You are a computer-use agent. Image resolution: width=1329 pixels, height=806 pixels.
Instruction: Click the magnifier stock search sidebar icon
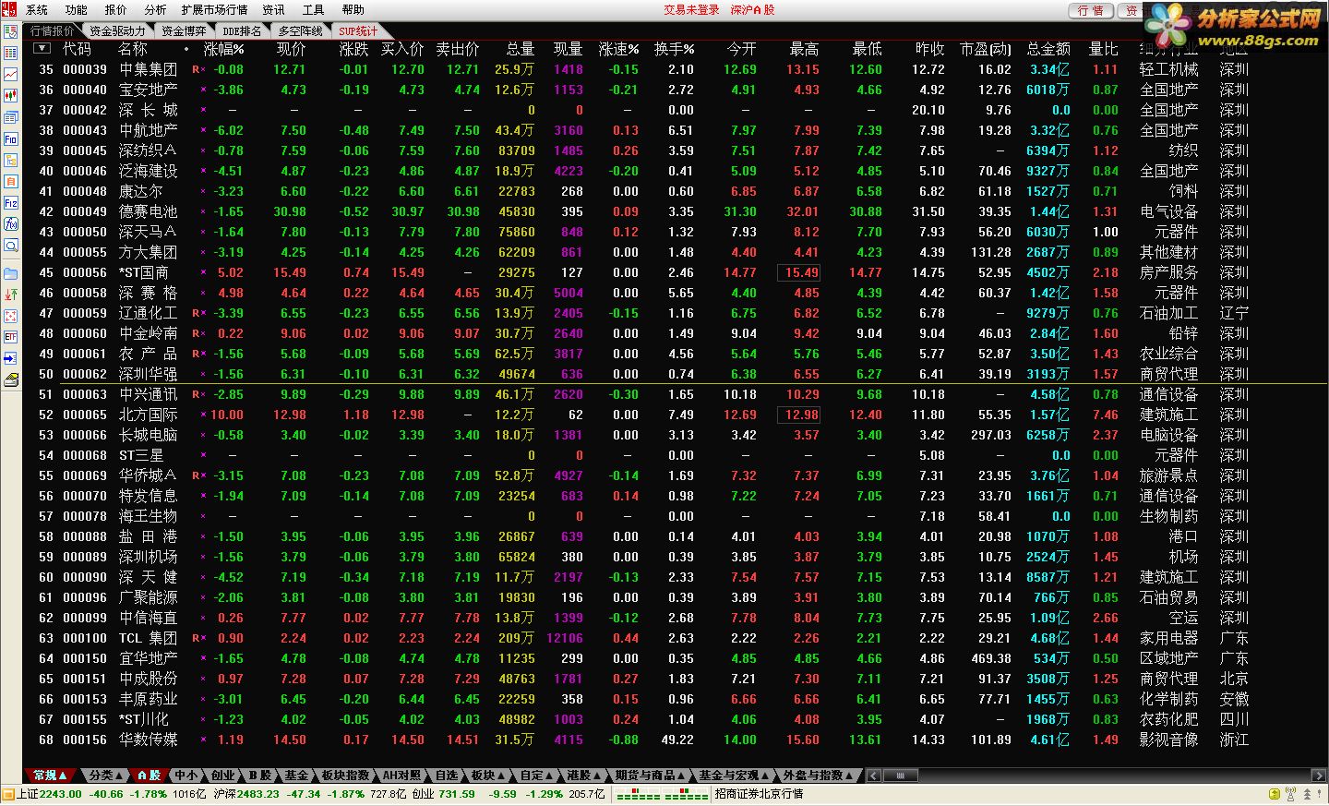click(x=11, y=246)
